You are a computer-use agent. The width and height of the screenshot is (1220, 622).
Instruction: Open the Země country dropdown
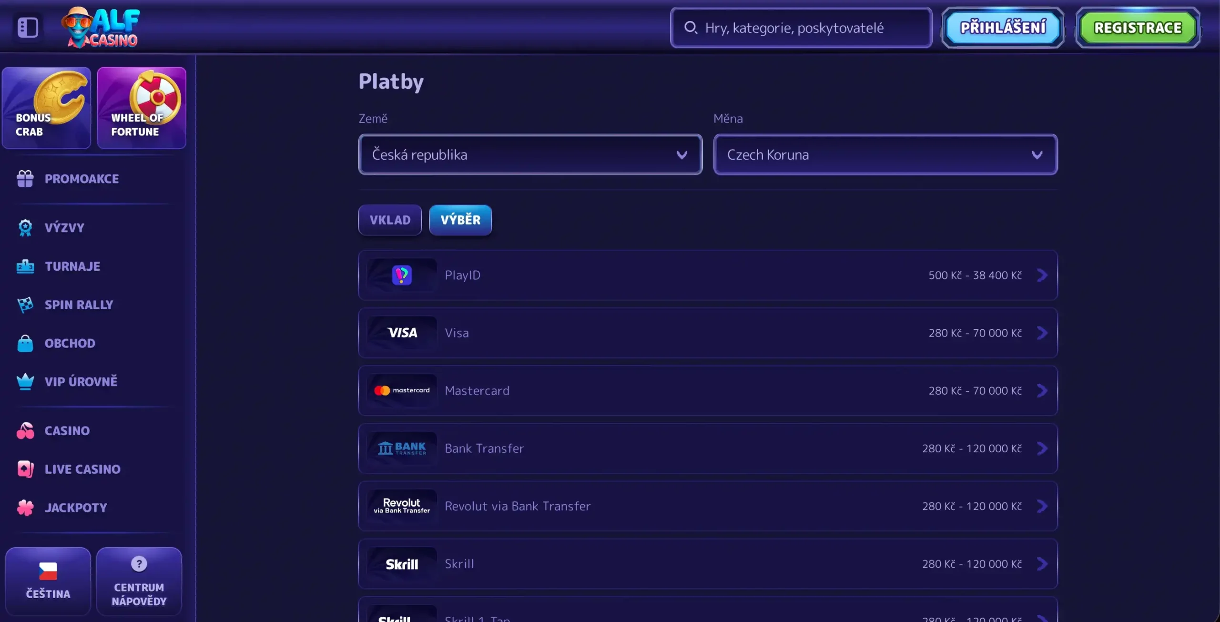pyautogui.click(x=530, y=154)
